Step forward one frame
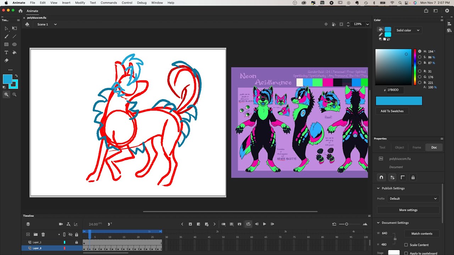This screenshot has width=454, height=255. [272, 224]
